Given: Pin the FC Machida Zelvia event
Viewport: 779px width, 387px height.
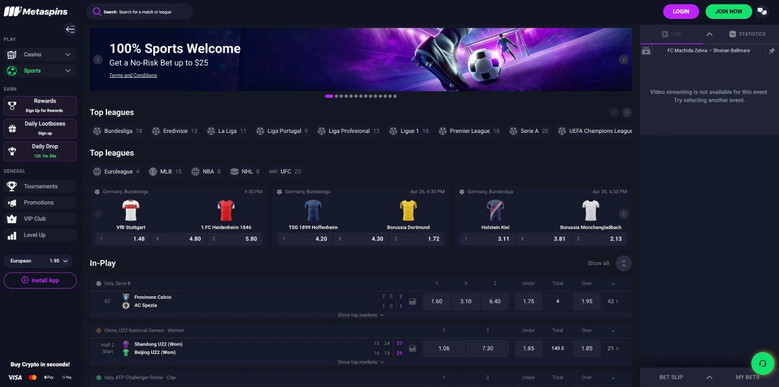Looking at the screenshot, I should click(772, 51).
